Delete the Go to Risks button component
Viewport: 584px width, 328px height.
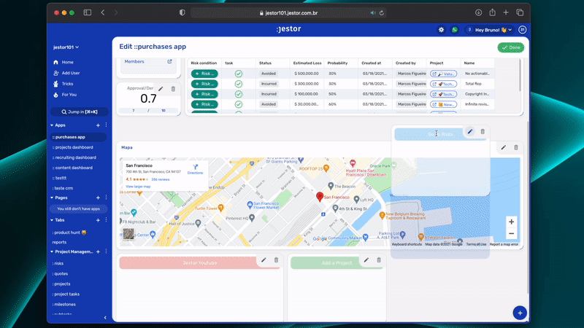click(483, 132)
